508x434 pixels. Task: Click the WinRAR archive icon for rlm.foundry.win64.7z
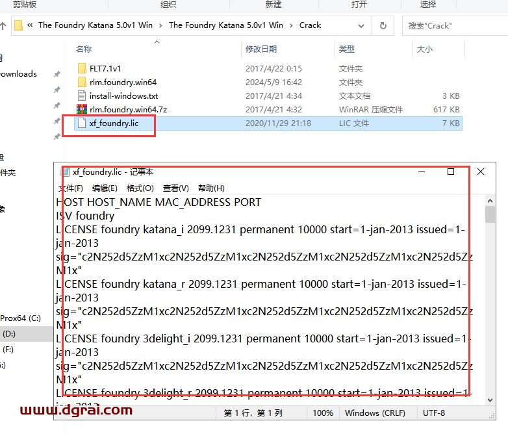82,109
